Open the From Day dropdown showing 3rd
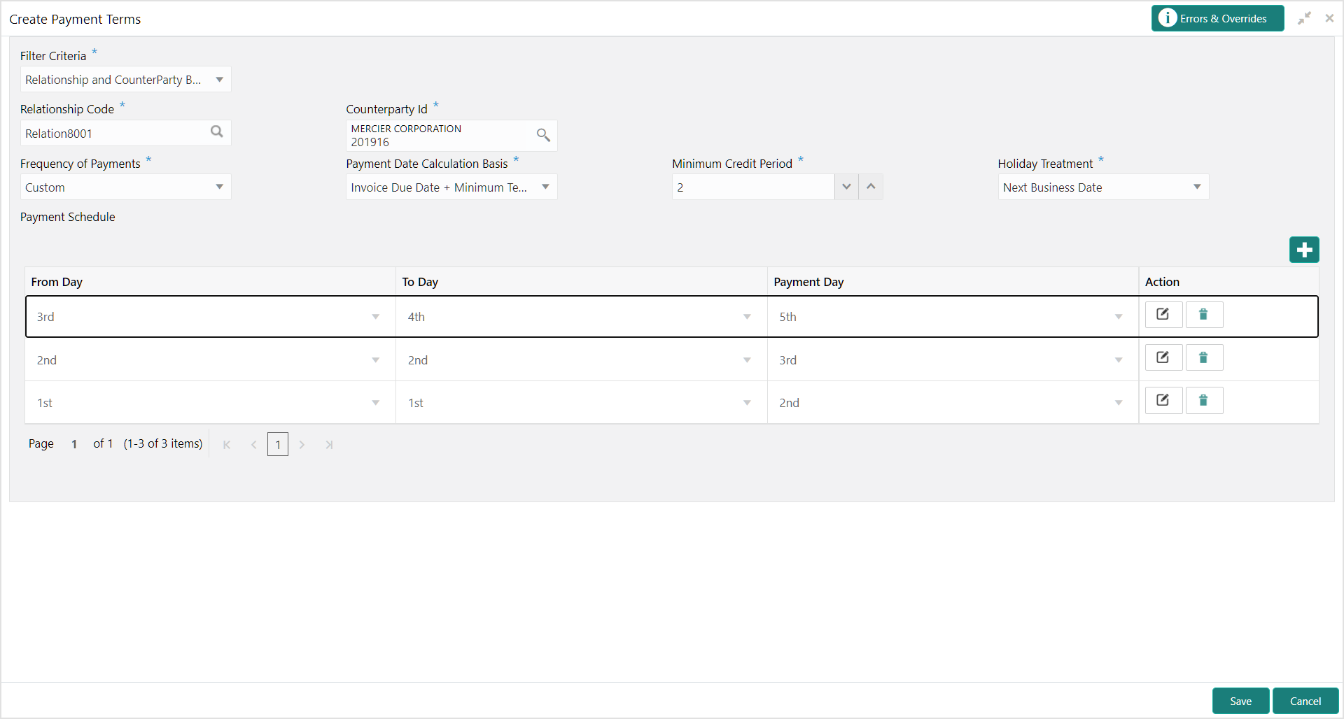The height and width of the screenshot is (719, 1344). click(x=210, y=317)
